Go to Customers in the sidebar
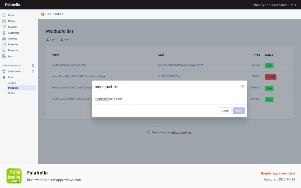Screen dimensions: 301x188 click(x=14, y=33)
